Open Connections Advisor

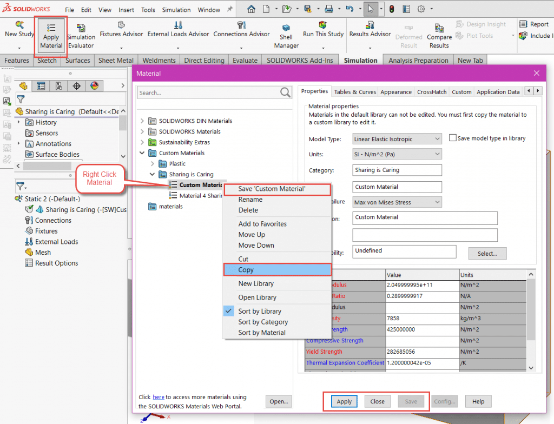click(x=241, y=30)
